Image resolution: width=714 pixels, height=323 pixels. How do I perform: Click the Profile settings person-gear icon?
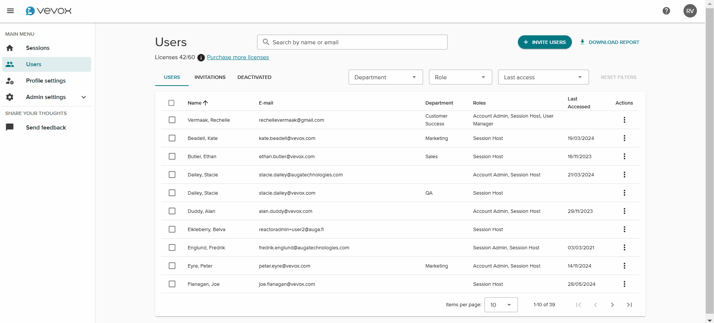10,81
